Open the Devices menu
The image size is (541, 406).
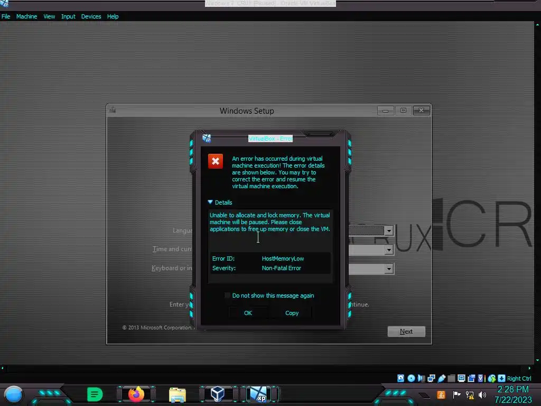[x=91, y=16]
